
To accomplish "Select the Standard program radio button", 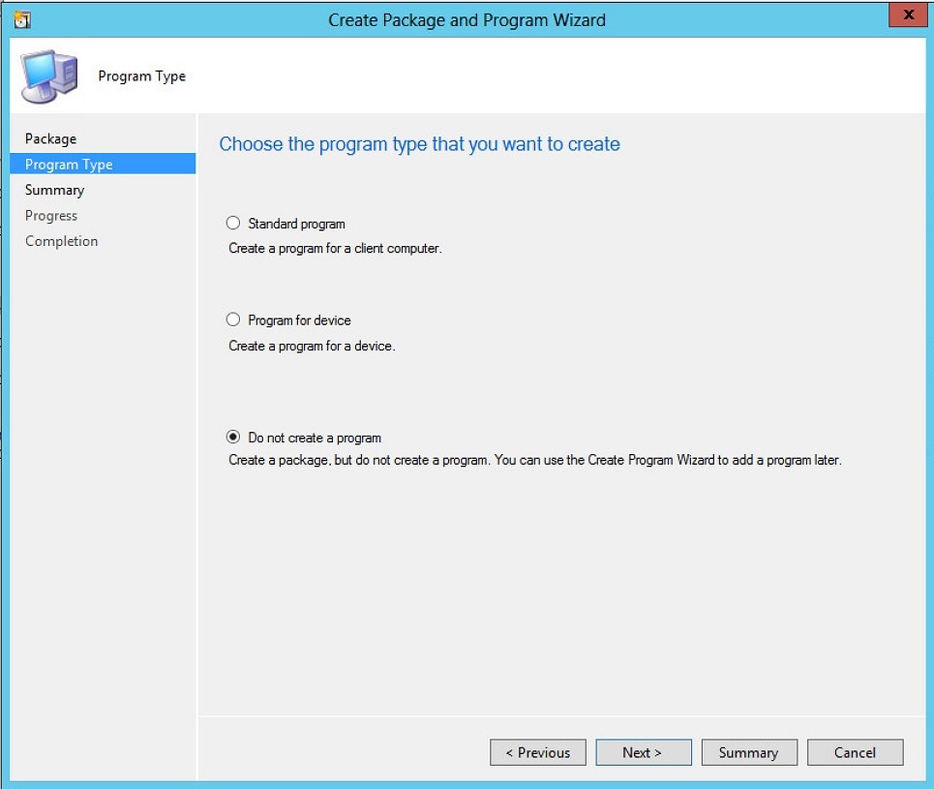I will pyautogui.click(x=232, y=223).
